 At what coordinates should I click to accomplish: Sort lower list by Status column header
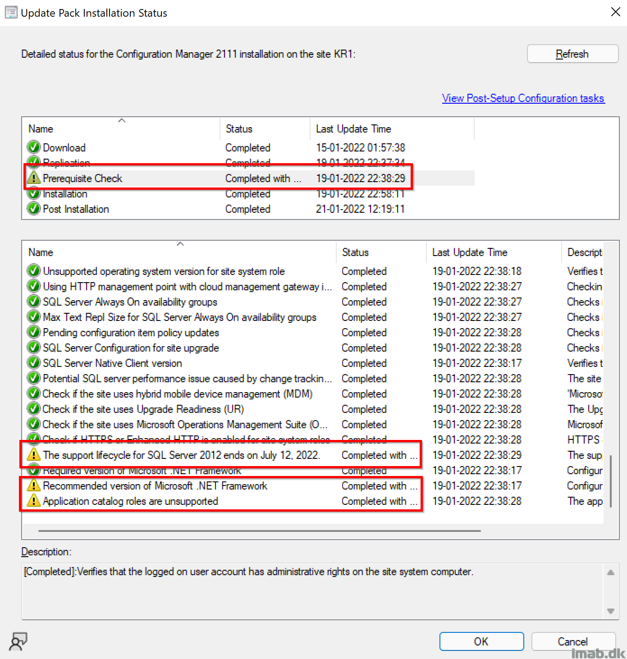[x=381, y=252]
